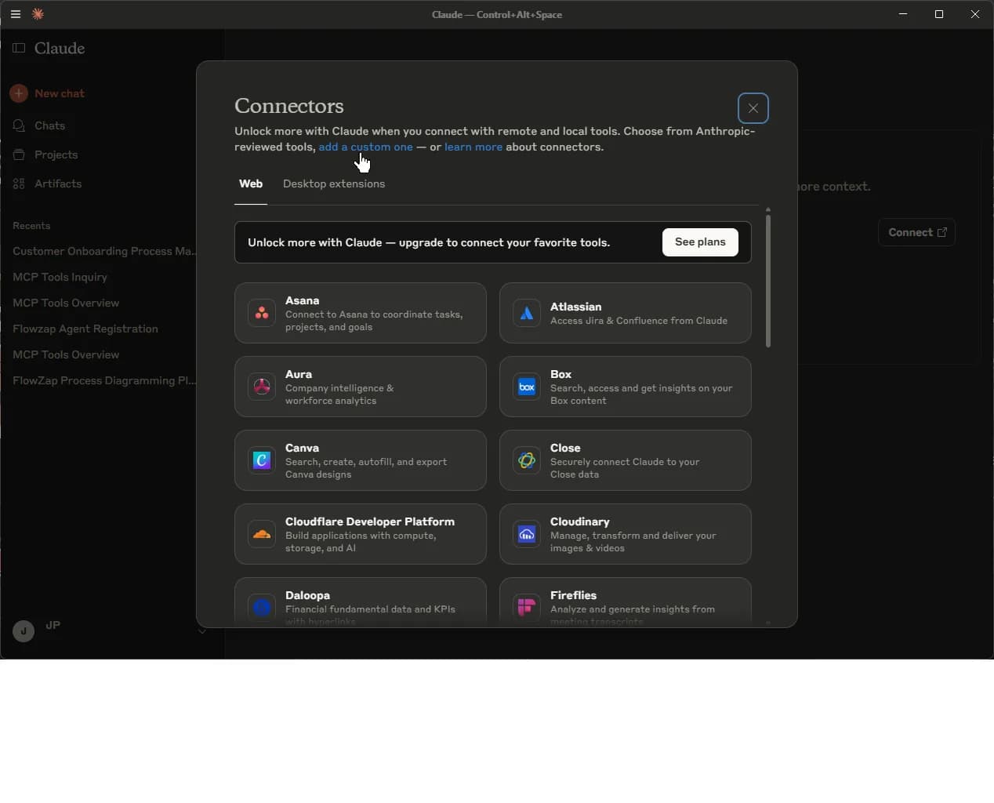Click the upgrade banner message text
This screenshot has height=803, width=994.
click(x=429, y=242)
